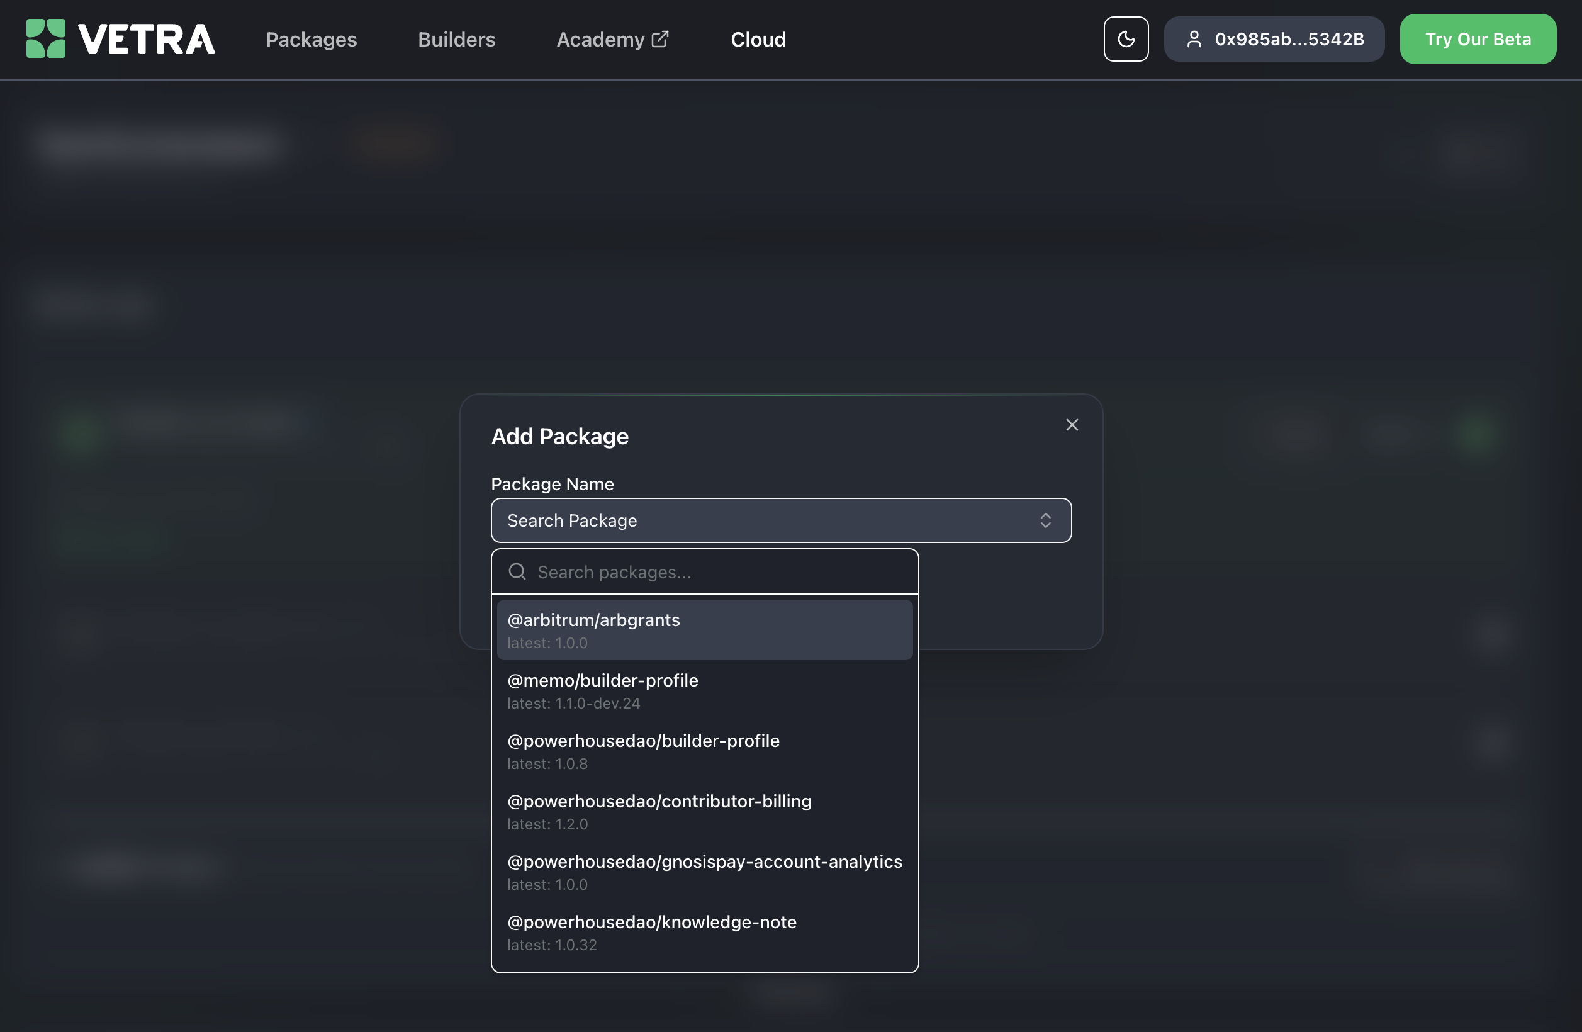
Task: Collapse the Search Package combo box
Action: click(781, 520)
